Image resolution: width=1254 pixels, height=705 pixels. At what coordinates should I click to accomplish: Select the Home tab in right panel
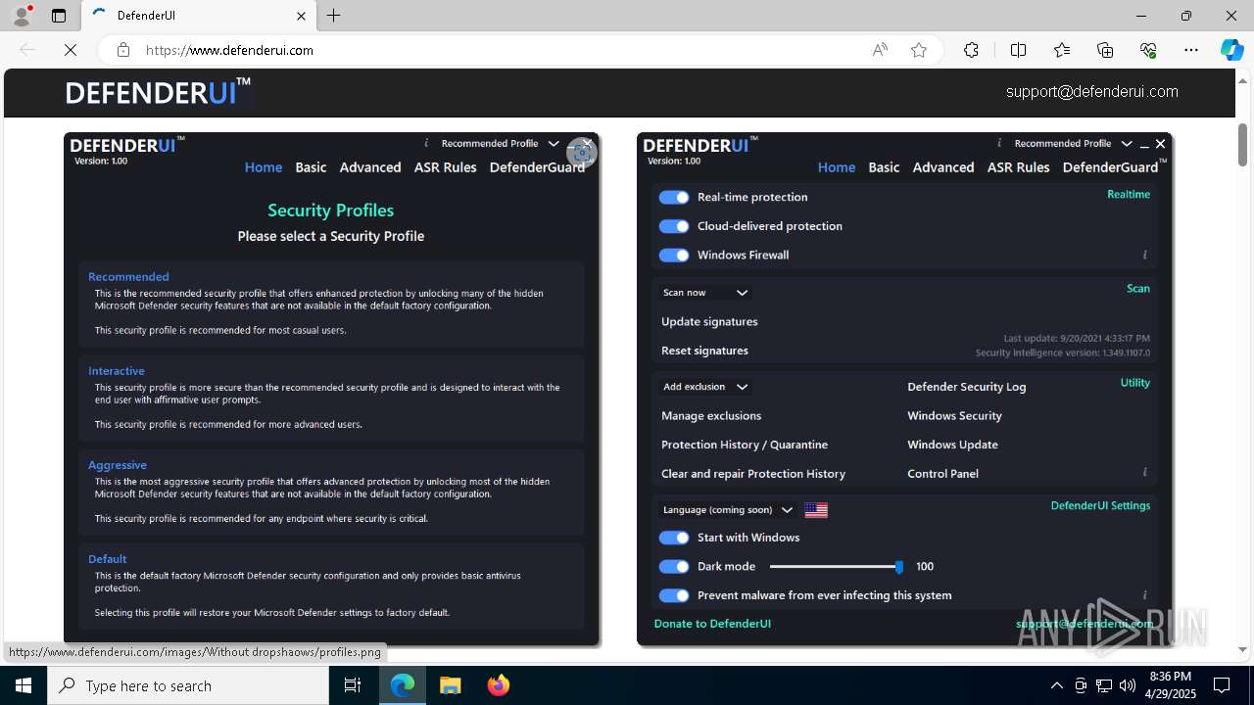coord(837,167)
